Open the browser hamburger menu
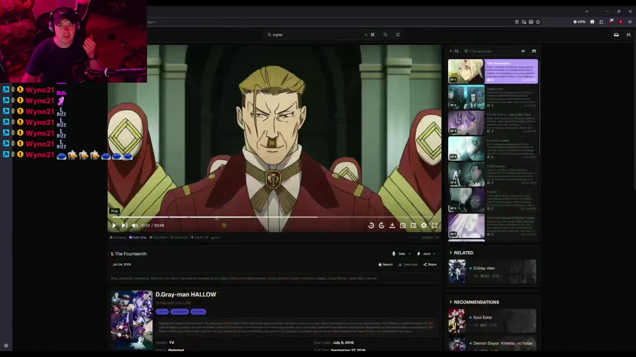This screenshot has width=636, height=357. [630, 22]
